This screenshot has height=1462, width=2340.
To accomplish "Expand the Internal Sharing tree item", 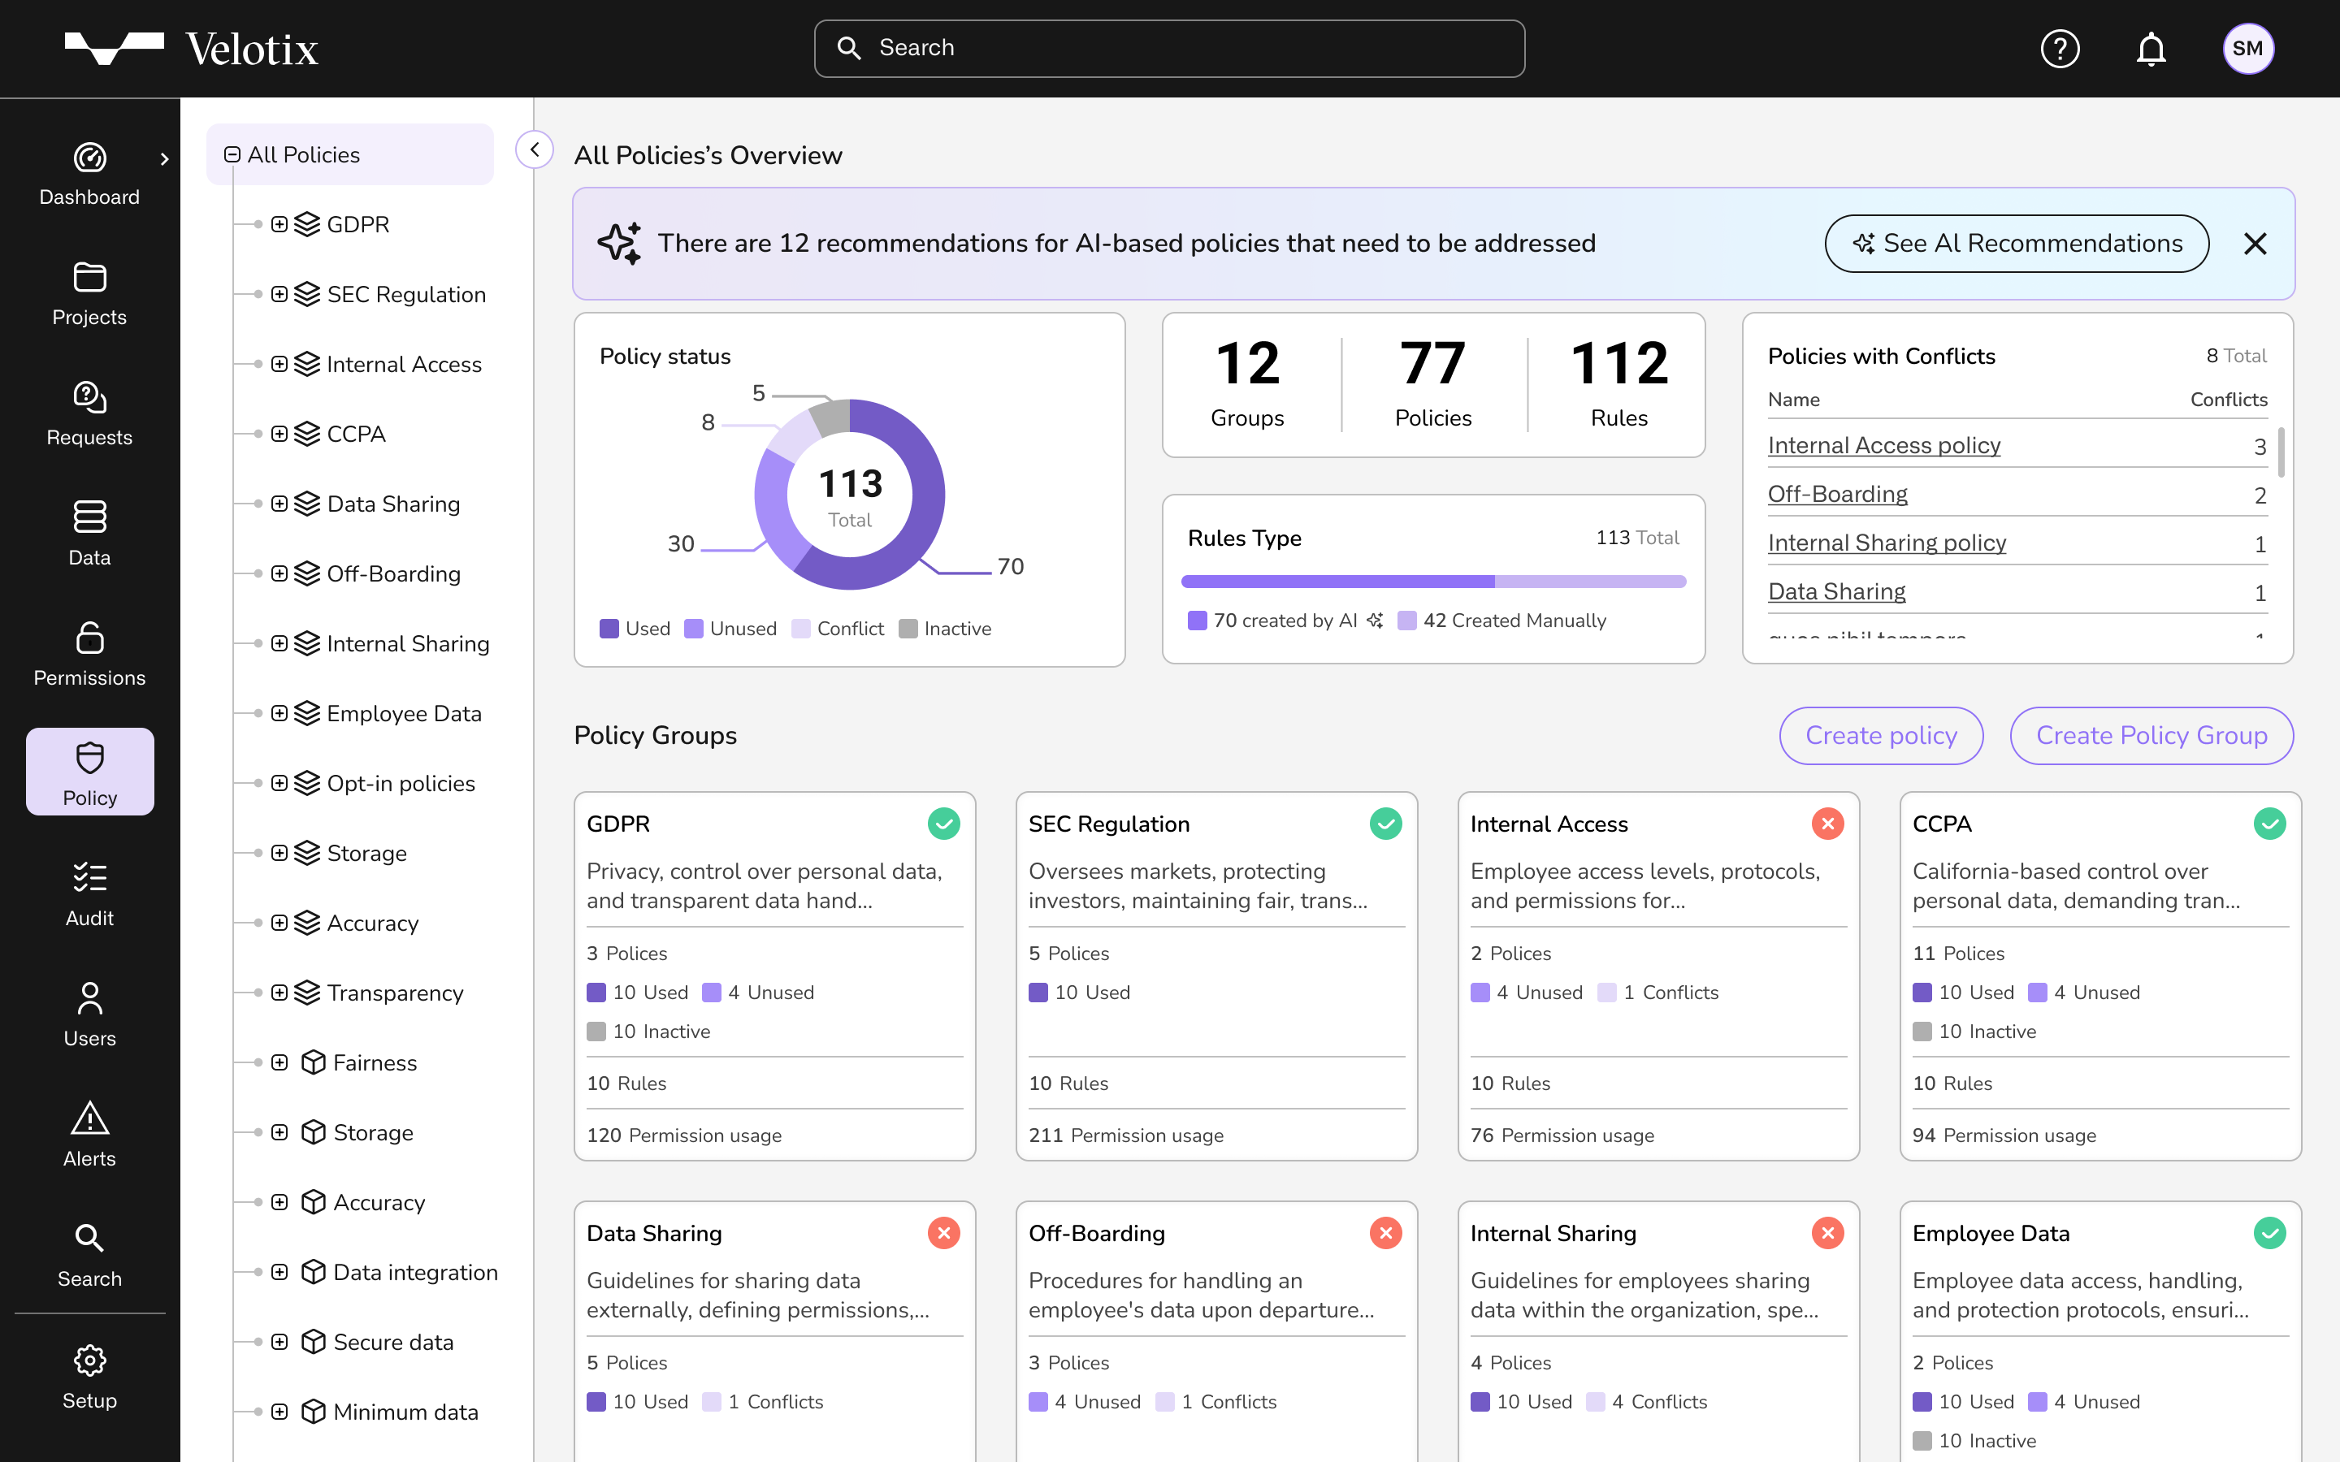I will (280, 643).
